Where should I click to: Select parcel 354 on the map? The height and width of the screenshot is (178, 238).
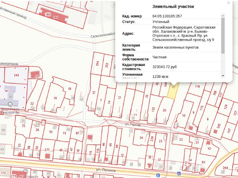[97, 63]
